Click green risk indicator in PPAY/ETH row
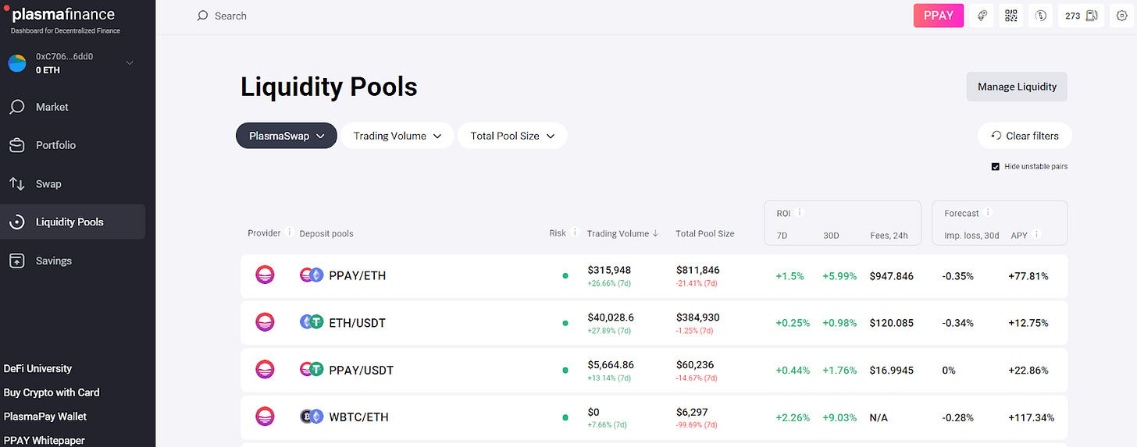This screenshot has height=447, width=1137. [565, 275]
